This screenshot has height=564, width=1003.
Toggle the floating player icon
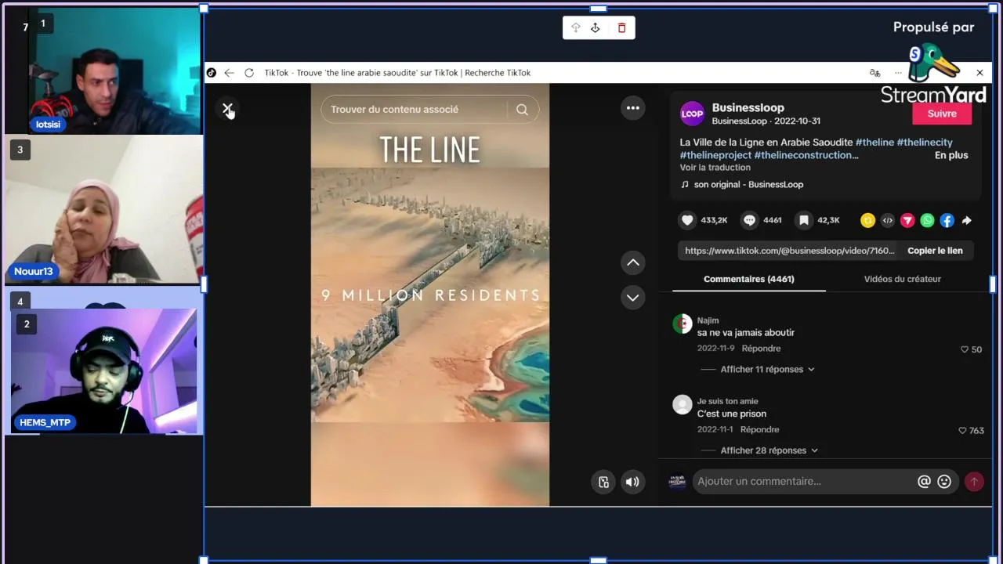[x=603, y=482]
